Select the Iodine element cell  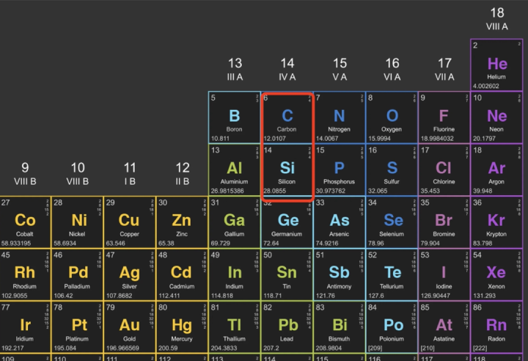(444, 275)
